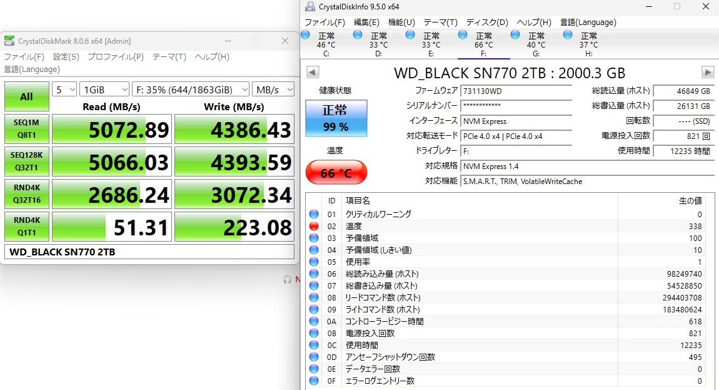Screen dimensions: 719x390
Task: Click the blue status orb for drive F:
Action: tap(463, 35)
